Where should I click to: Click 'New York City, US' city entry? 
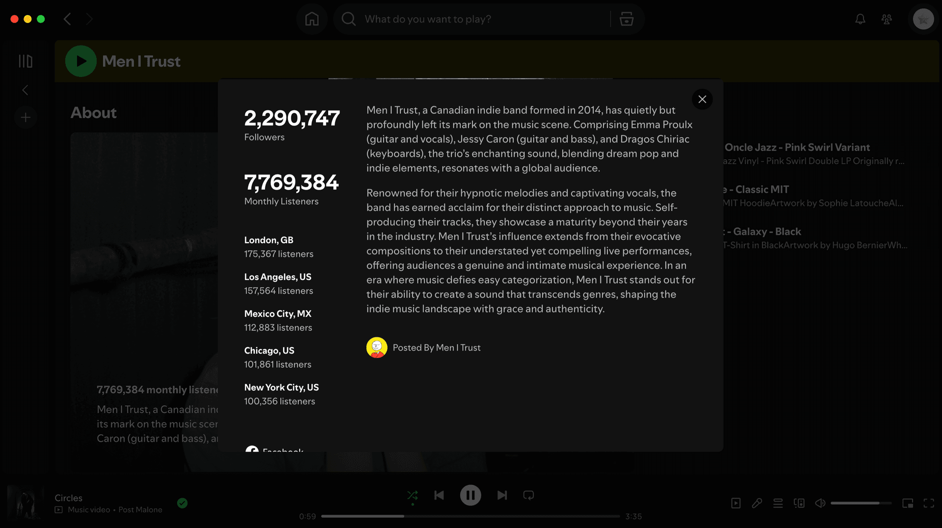(x=282, y=387)
